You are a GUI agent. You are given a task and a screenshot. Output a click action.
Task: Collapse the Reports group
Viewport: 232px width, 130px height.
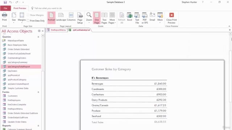tap(38, 126)
